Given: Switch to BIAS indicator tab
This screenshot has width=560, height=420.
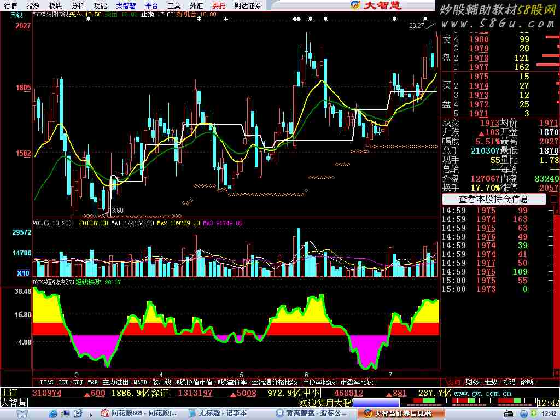Looking at the screenshot, I should click(x=46, y=382).
